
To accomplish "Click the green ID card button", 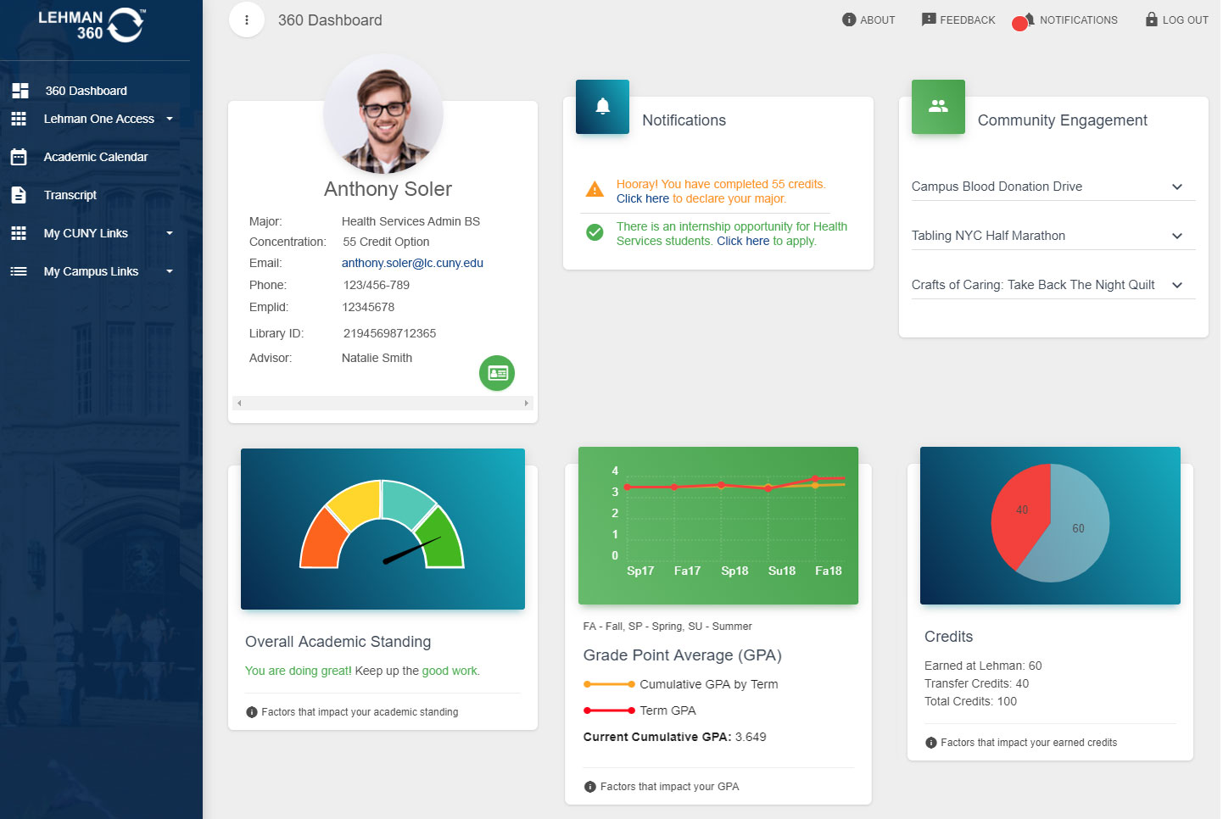I will [x=497, y=373].
